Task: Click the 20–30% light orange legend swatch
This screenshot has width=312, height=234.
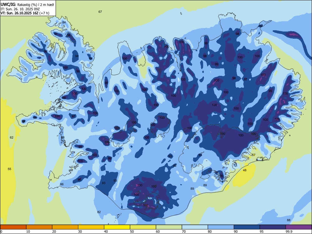Action: 65,227
